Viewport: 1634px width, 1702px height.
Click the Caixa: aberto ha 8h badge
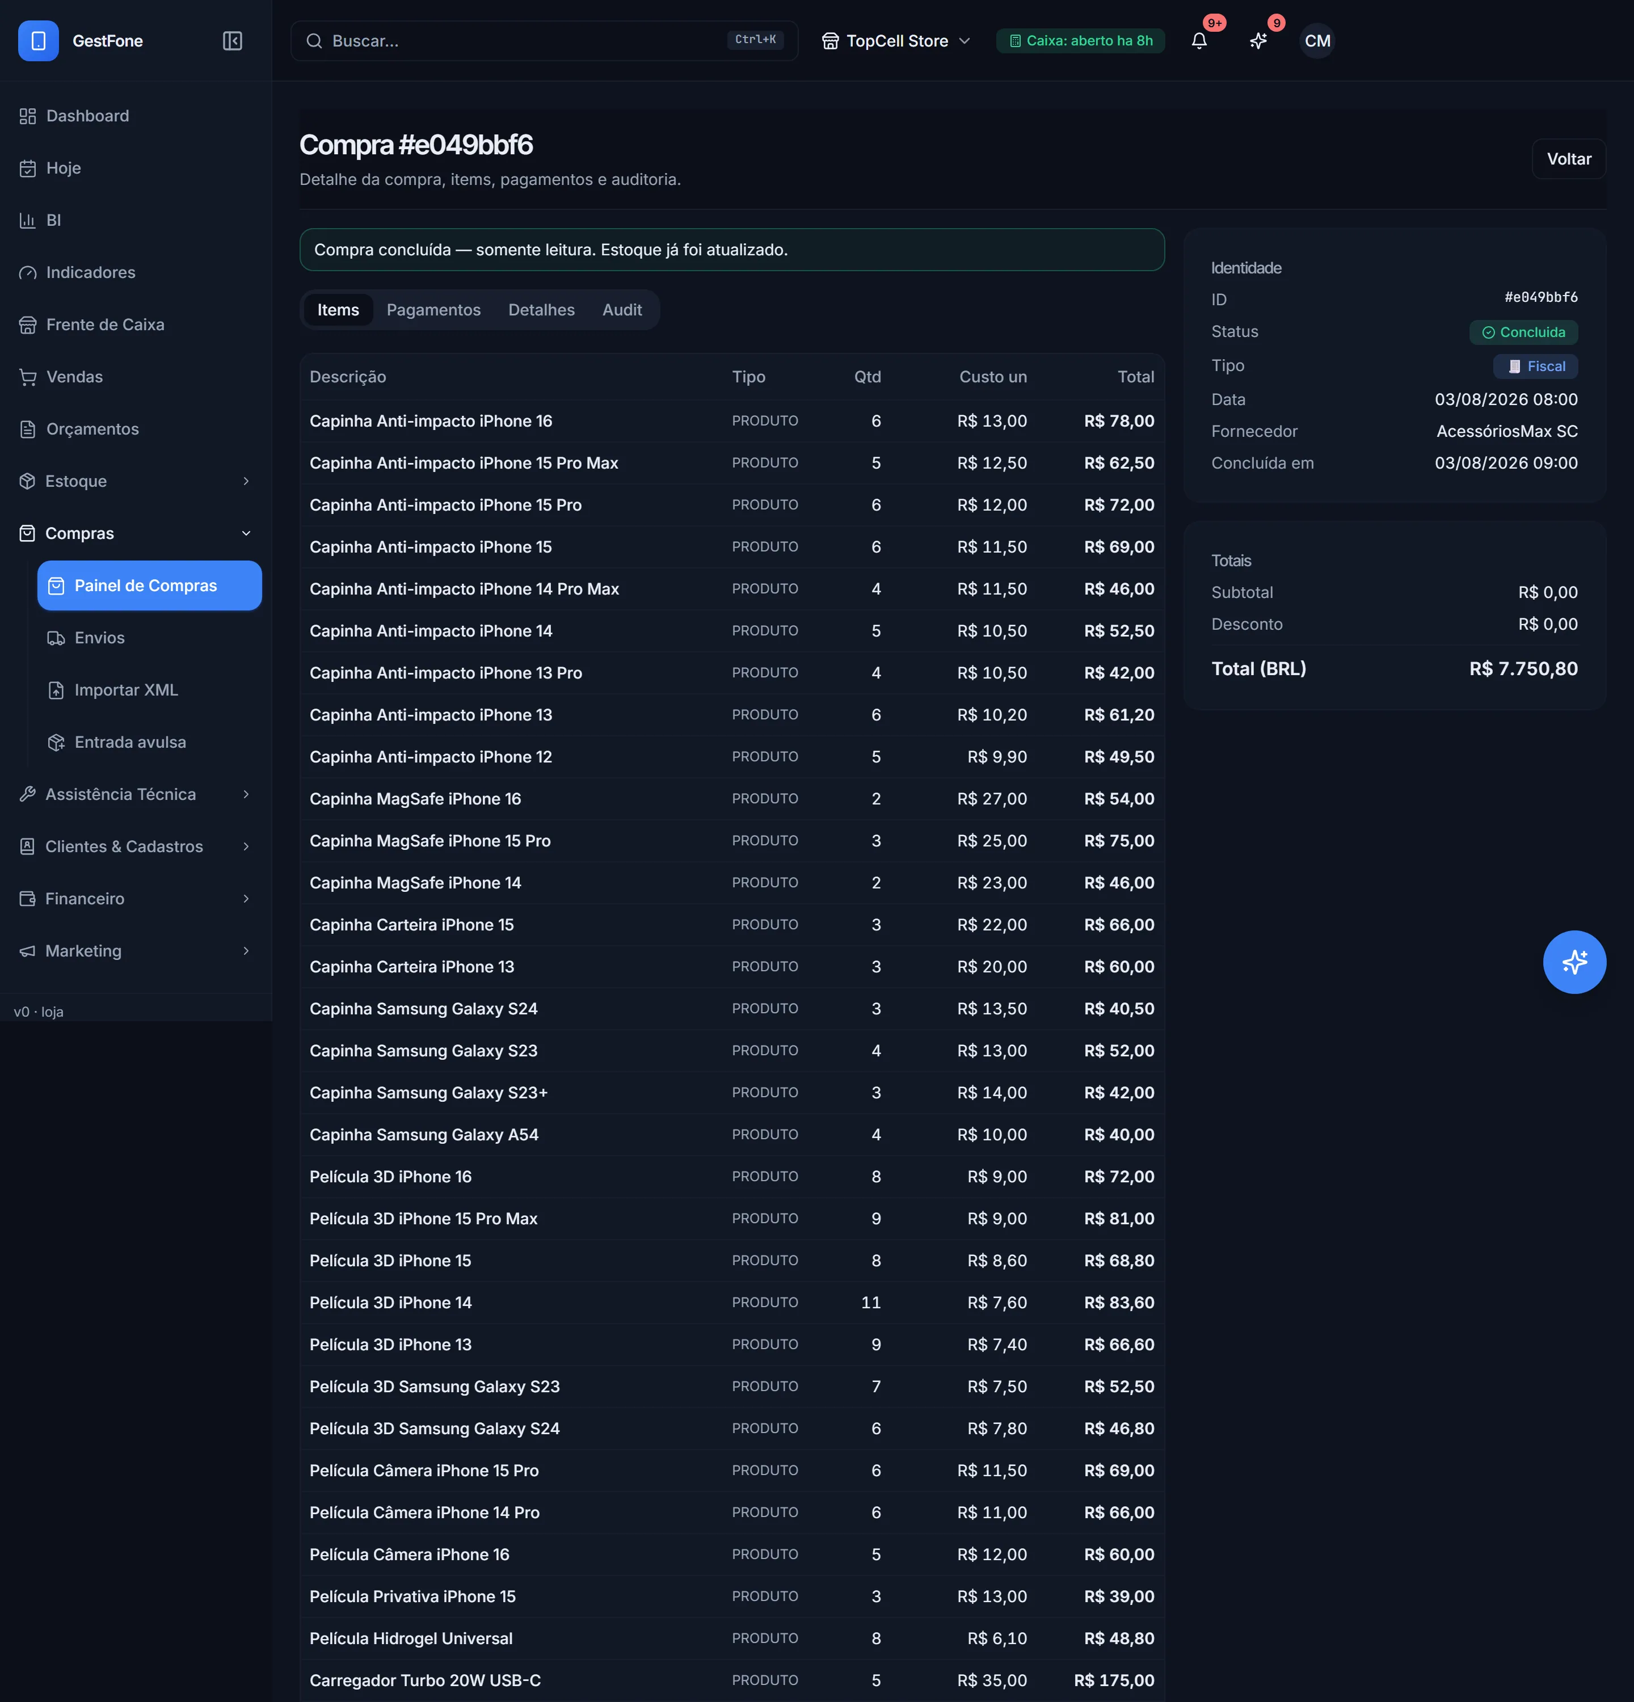pyautogui.click(x=1080, y=41)
